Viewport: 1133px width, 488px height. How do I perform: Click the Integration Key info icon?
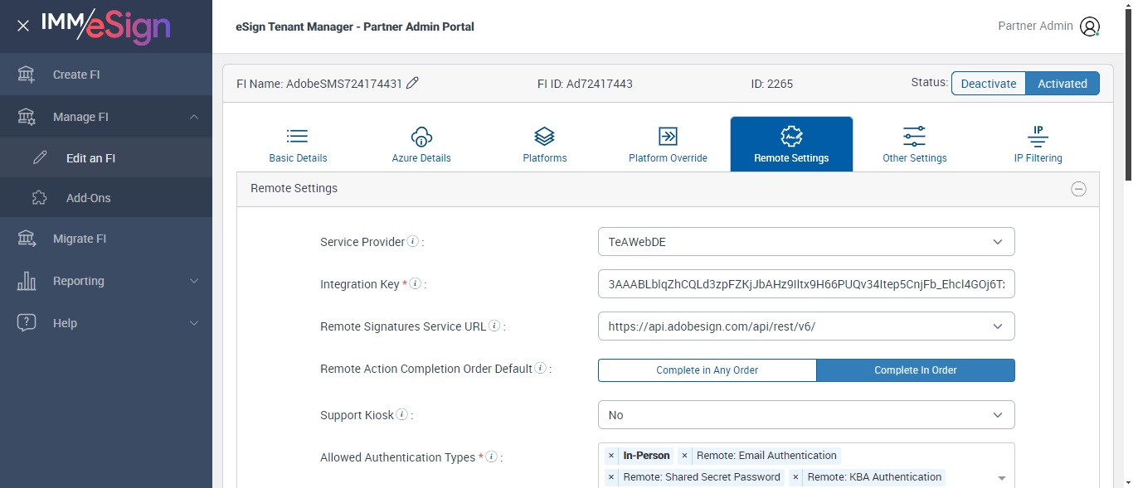[x=416, y=284]
